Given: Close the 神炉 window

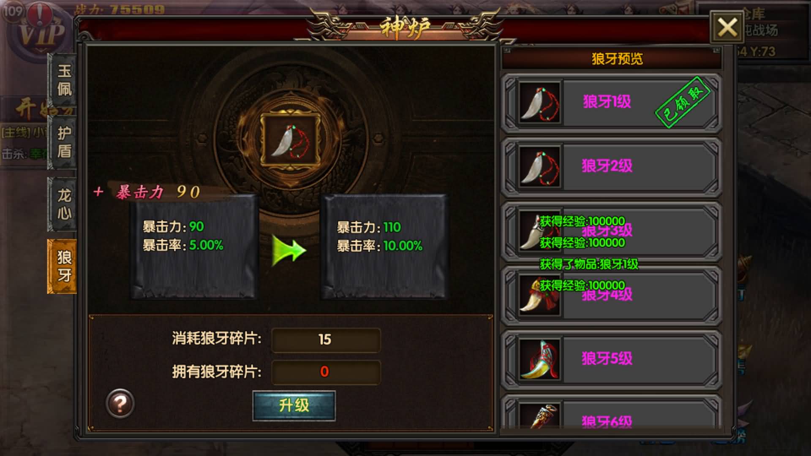Looking at the screenshot, I should [727, 27].
